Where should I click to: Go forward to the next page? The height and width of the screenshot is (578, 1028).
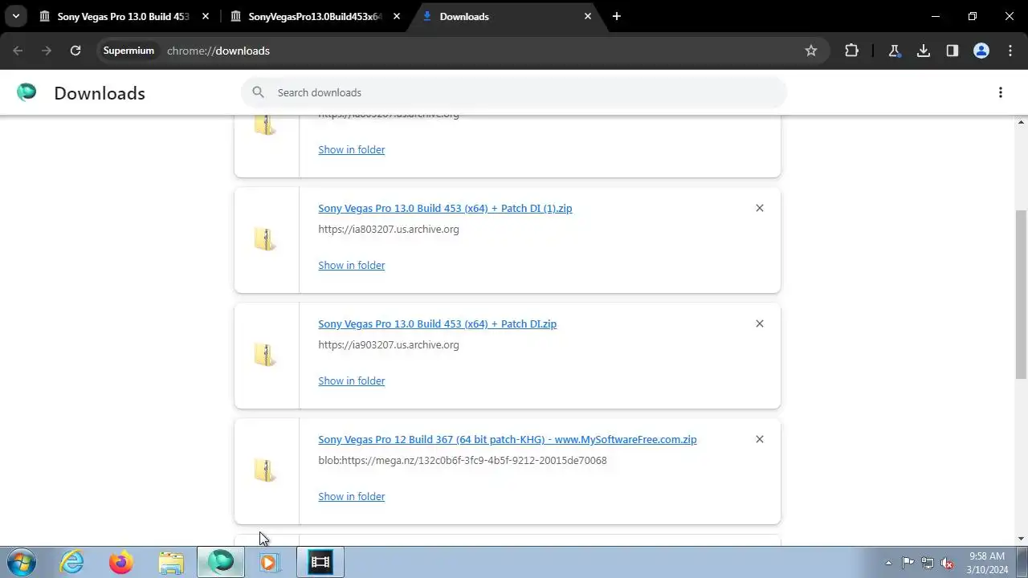pyautogui.click(x=47, y=51)
